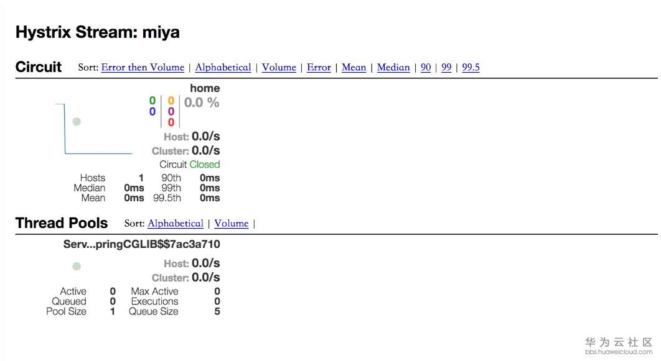Screen dimensions: 661x361
Task: Sort Thread Pools by Volume
Action: 232,224
